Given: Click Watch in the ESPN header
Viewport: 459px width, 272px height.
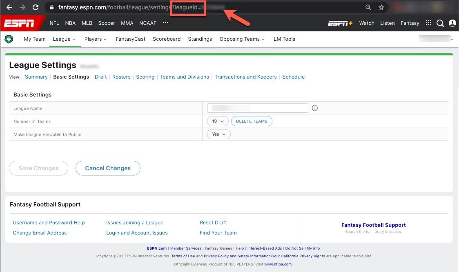Looking at the screenshot, I should click(367, 23).
